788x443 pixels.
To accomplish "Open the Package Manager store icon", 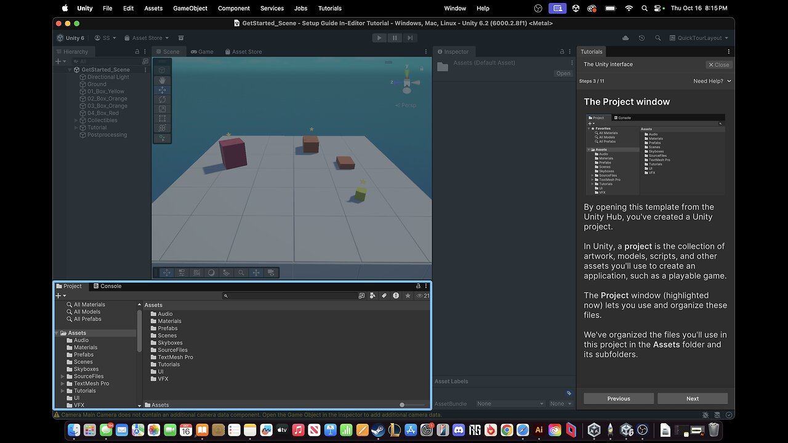I will 181,38.
